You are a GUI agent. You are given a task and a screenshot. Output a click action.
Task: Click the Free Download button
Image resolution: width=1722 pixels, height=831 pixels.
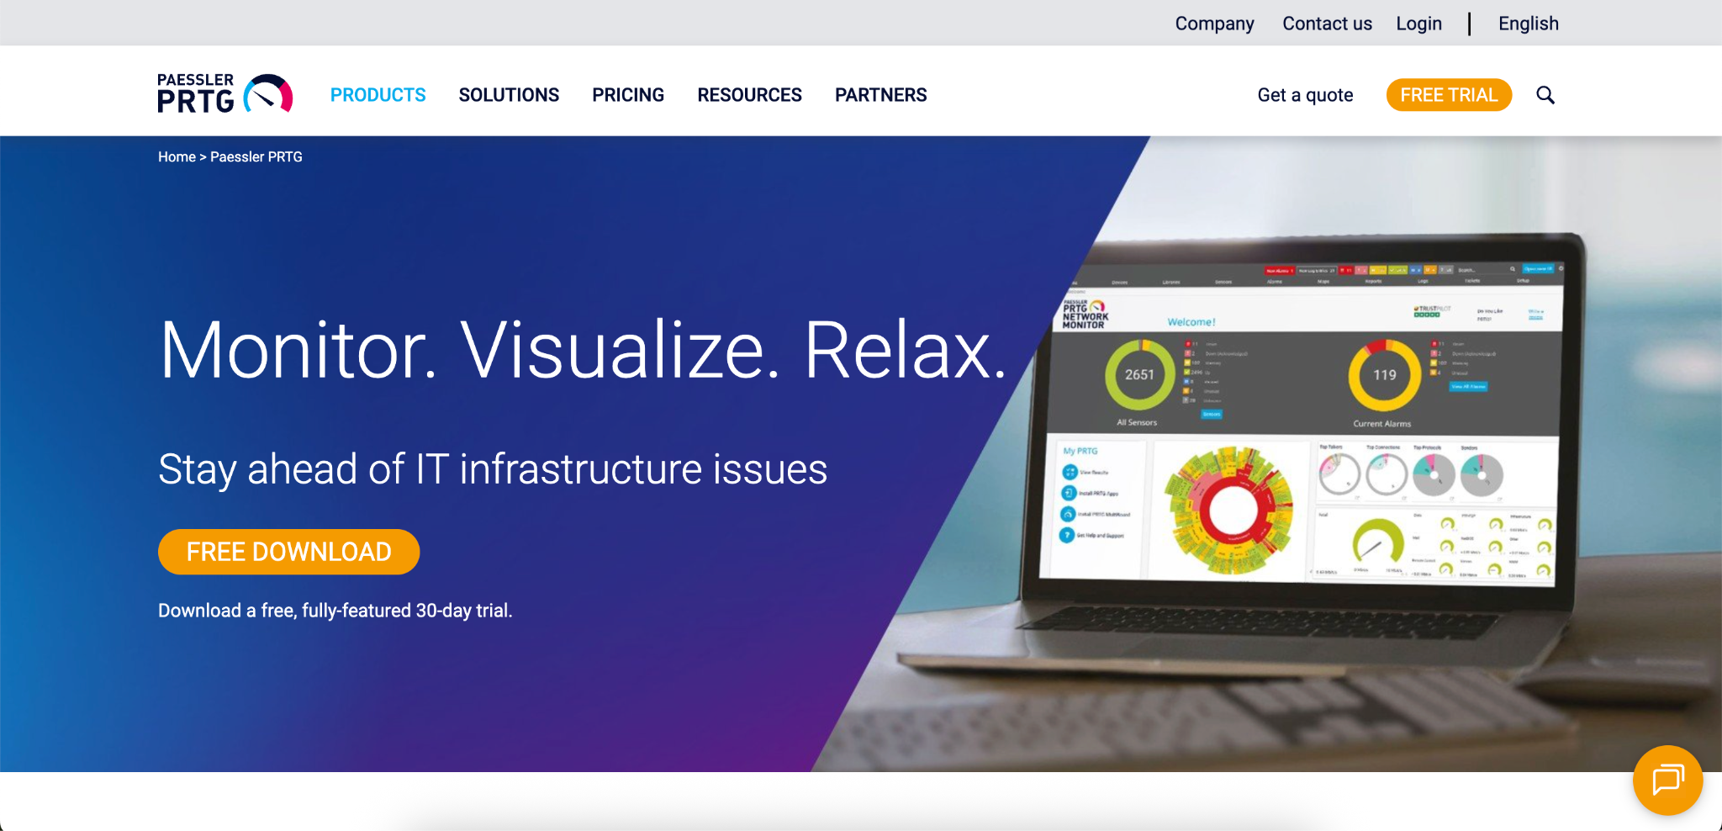[288, 552]
